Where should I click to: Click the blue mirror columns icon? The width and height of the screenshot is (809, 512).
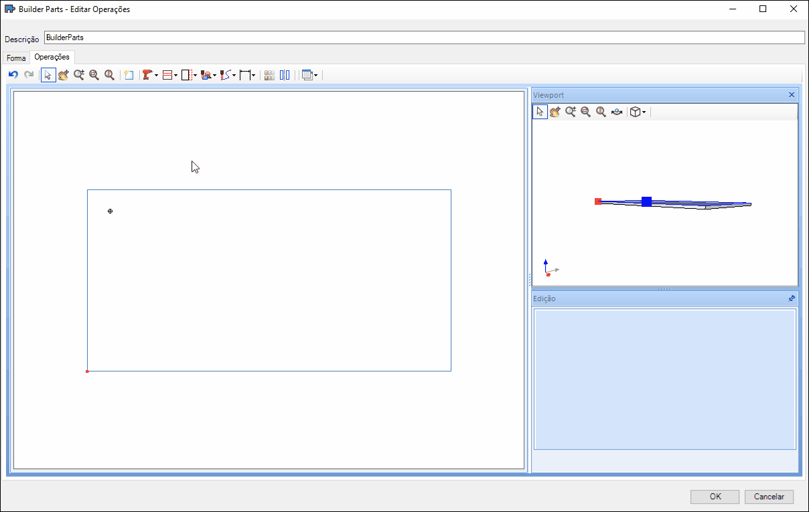click(x=285, y=75)
